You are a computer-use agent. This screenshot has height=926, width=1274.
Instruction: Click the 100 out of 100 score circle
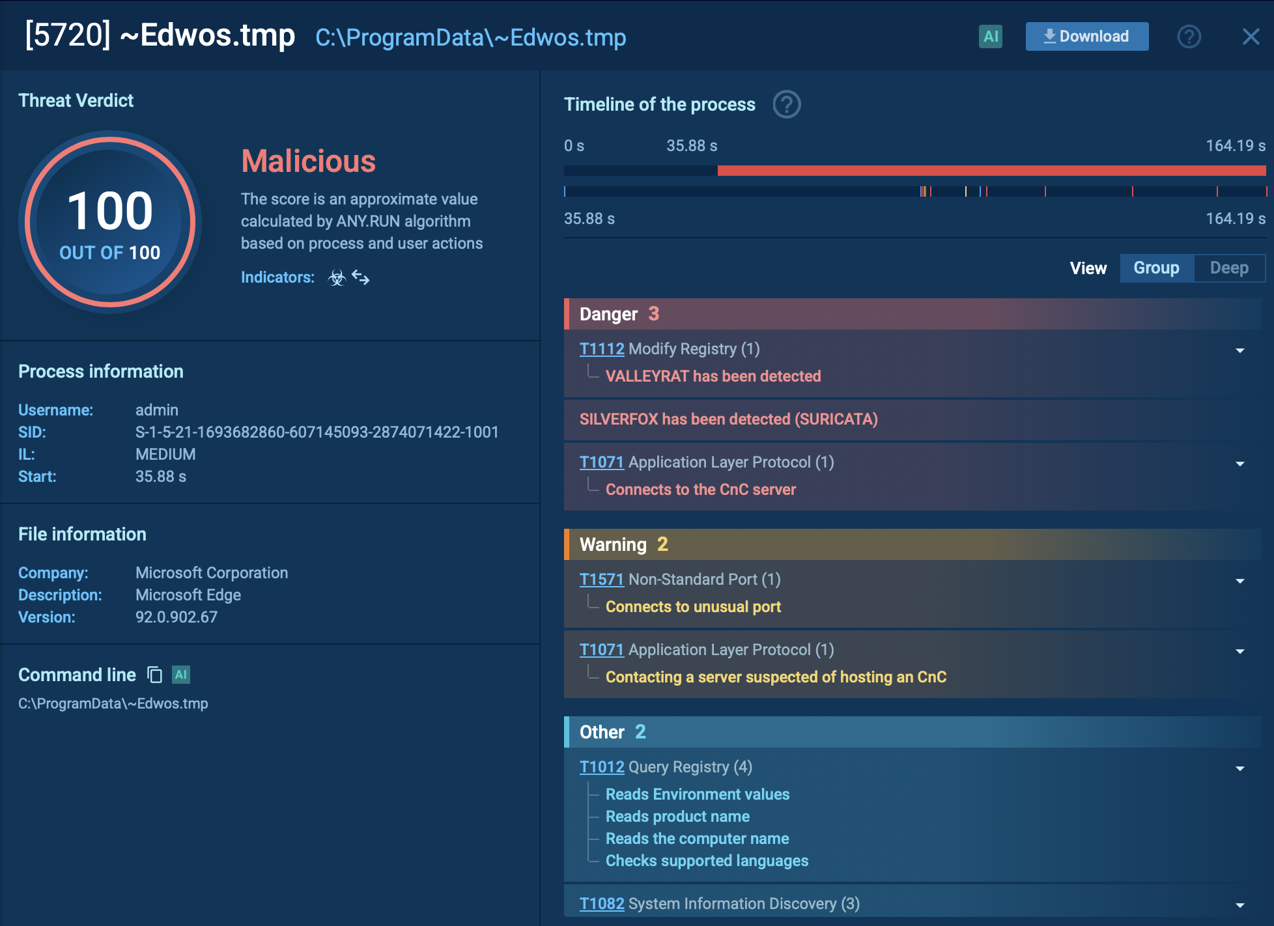tap(110, 222)
